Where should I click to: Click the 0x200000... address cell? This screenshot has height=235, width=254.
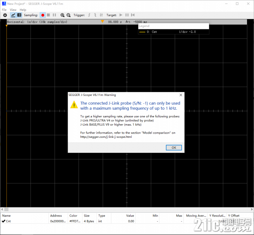[x=58, y=221]
